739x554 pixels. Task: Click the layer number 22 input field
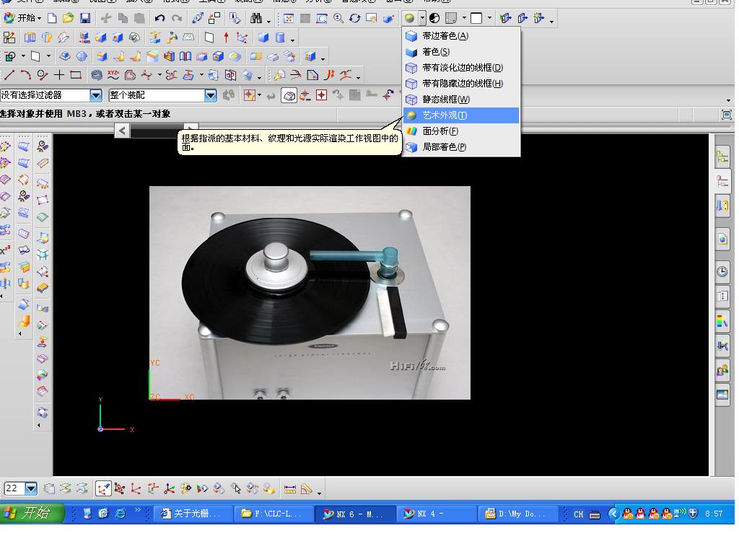[14, 488]
